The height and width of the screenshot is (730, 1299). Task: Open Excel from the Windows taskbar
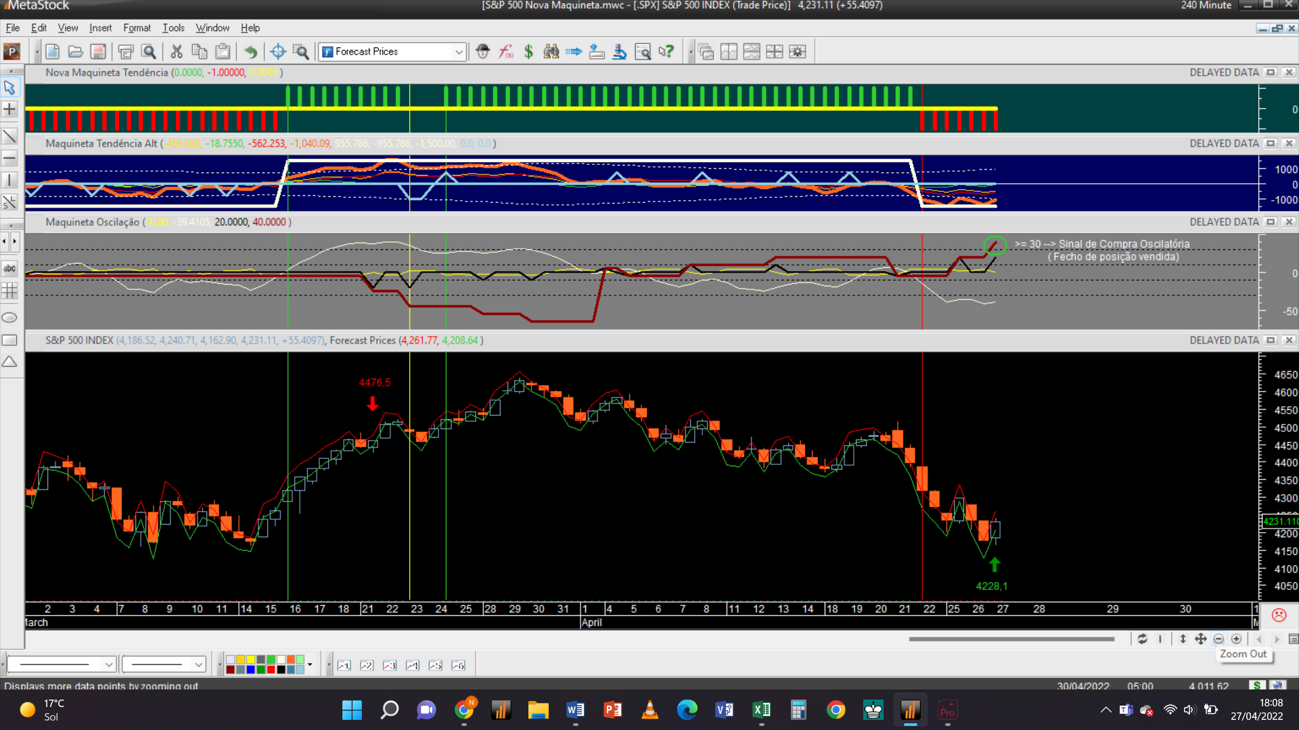click(761, 710)
